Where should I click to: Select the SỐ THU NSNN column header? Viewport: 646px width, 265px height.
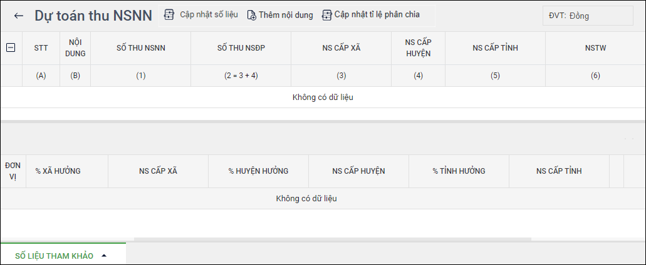pos(141,48)
